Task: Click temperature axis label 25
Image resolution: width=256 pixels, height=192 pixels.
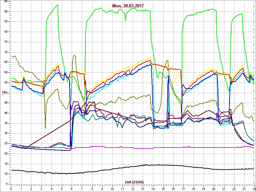Action: coord(6,143)
